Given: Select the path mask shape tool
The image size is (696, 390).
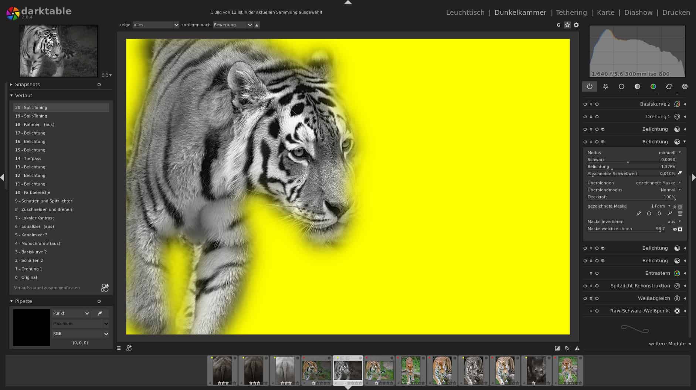Looking at the screenshot, I should pyautogui.click(x=669, y=213).
